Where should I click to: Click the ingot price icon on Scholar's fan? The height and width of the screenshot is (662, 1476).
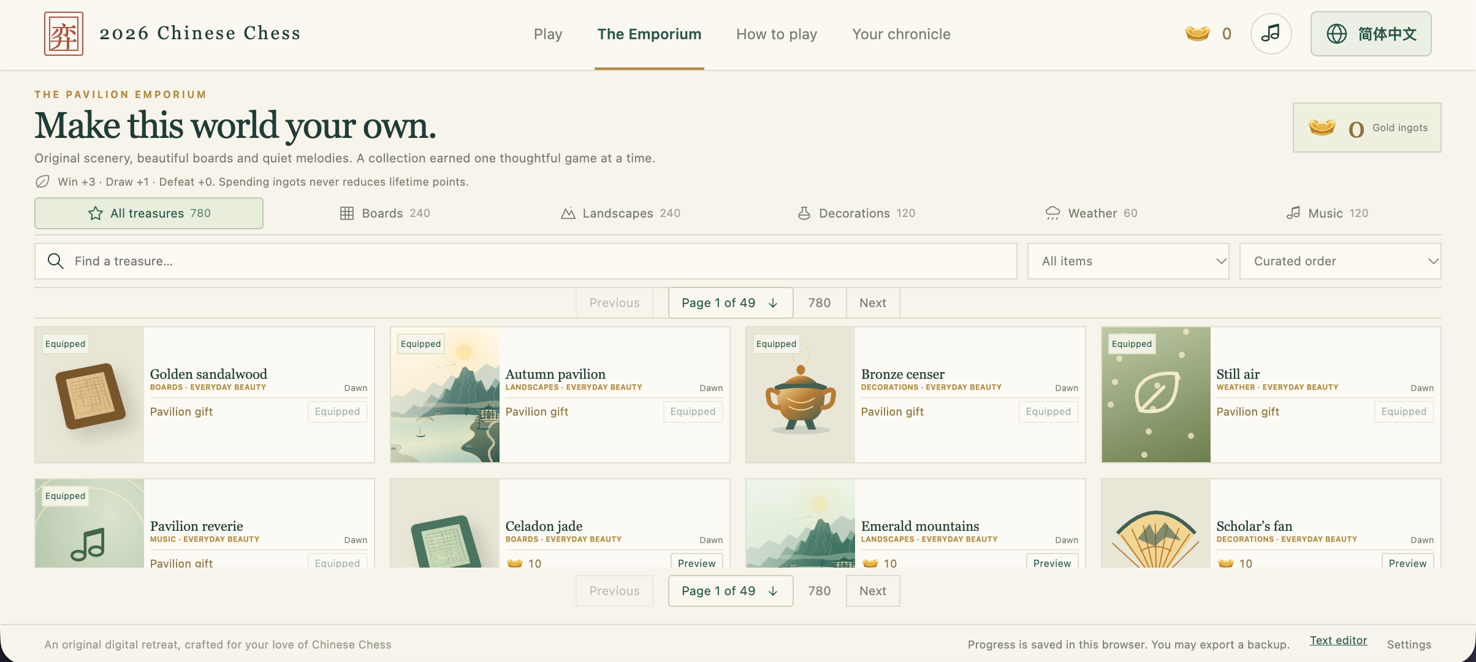1226,563
